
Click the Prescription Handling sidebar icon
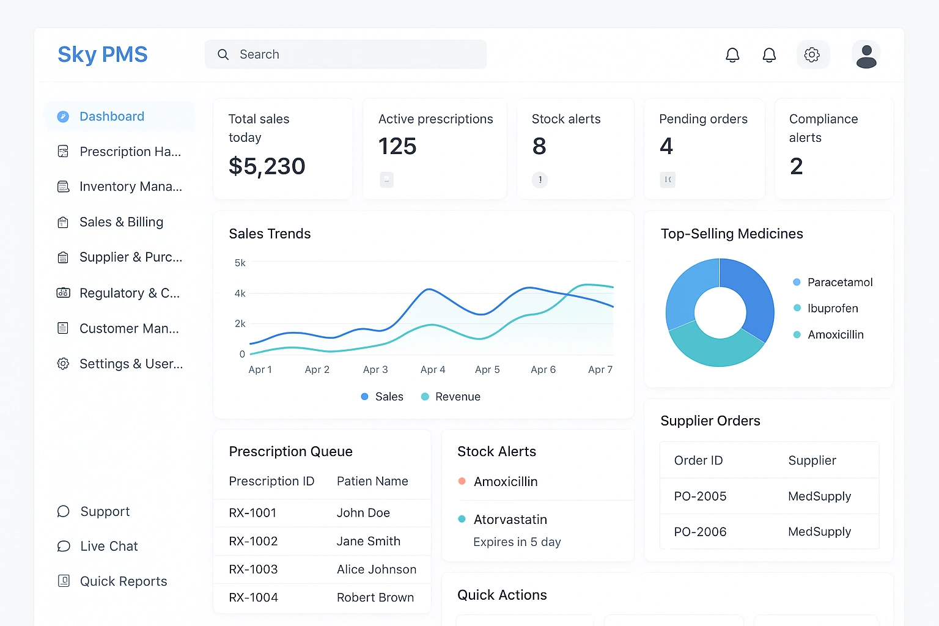pyautogui.click(x=63, y=152)
